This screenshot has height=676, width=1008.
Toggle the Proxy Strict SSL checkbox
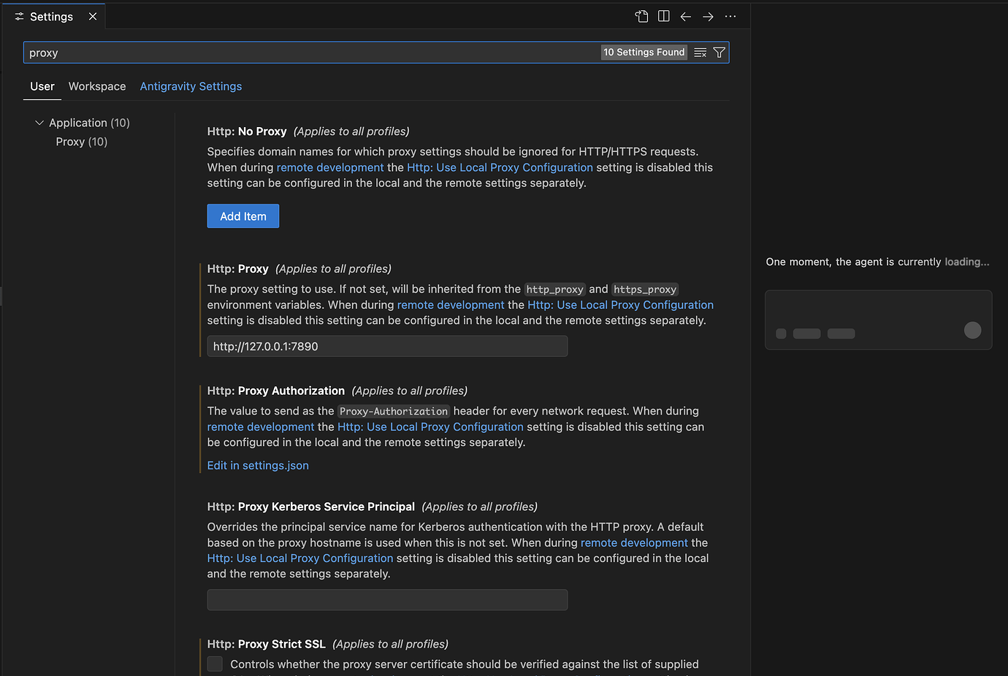[215, 664]
